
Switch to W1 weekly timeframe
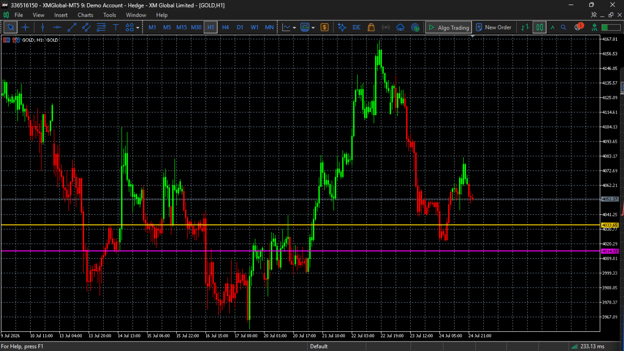click(254, 27)
